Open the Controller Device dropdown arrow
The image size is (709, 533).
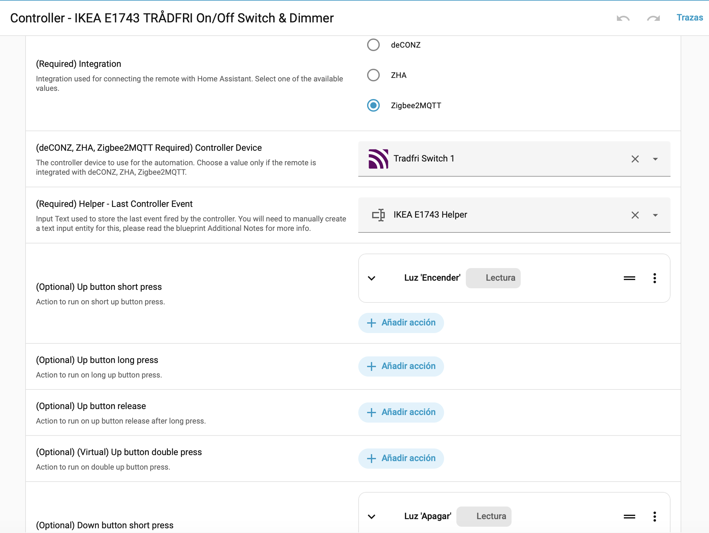pyautogui.click(x=655, y=159)
